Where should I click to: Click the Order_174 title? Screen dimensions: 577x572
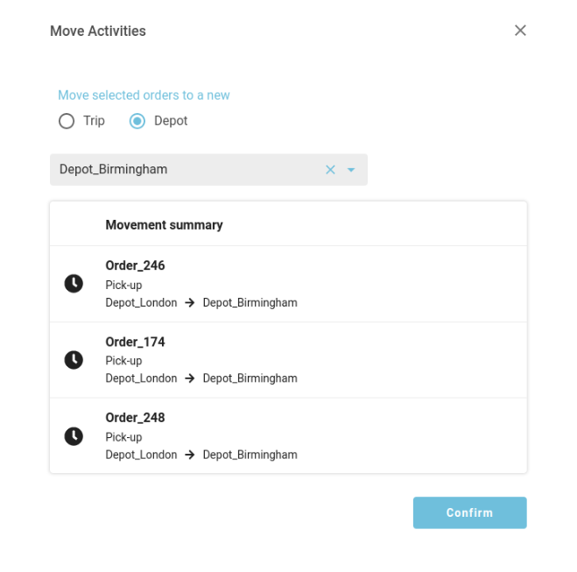[x=135, y=342]
